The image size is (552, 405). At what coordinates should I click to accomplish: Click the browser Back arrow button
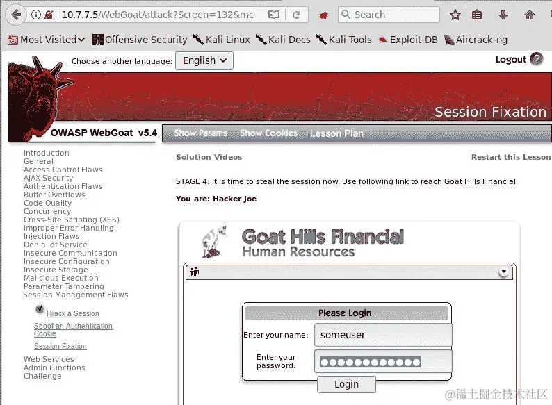[15, 15]
